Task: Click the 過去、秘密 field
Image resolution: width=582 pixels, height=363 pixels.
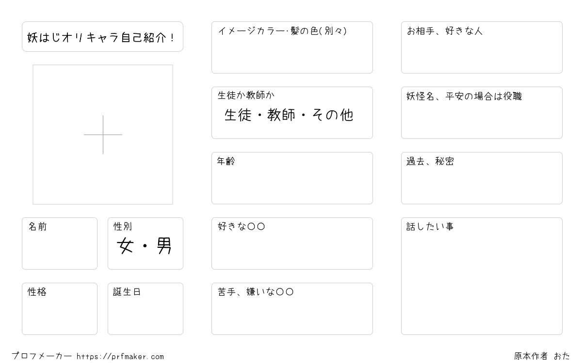Action: coord(482,178)
